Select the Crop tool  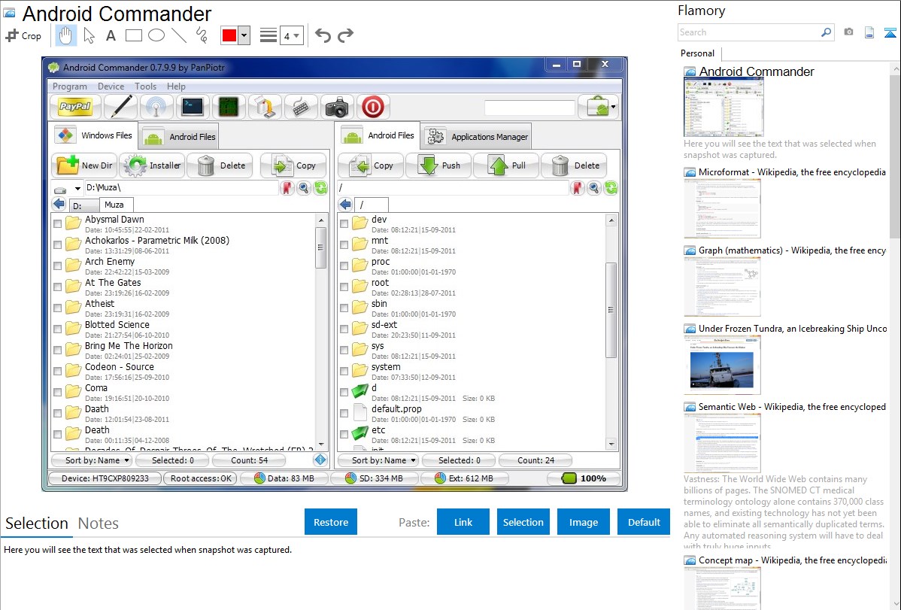pos(23,35)
